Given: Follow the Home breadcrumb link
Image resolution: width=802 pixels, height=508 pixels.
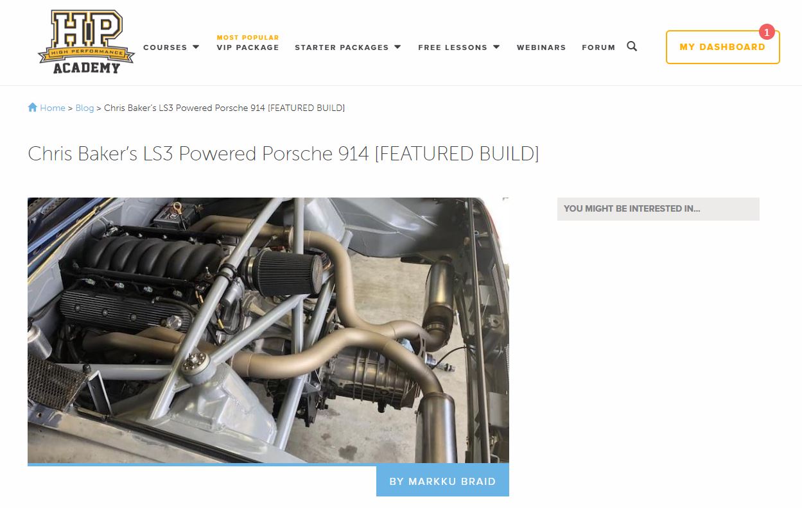Looking at the screenshot, I should [53, 108].
